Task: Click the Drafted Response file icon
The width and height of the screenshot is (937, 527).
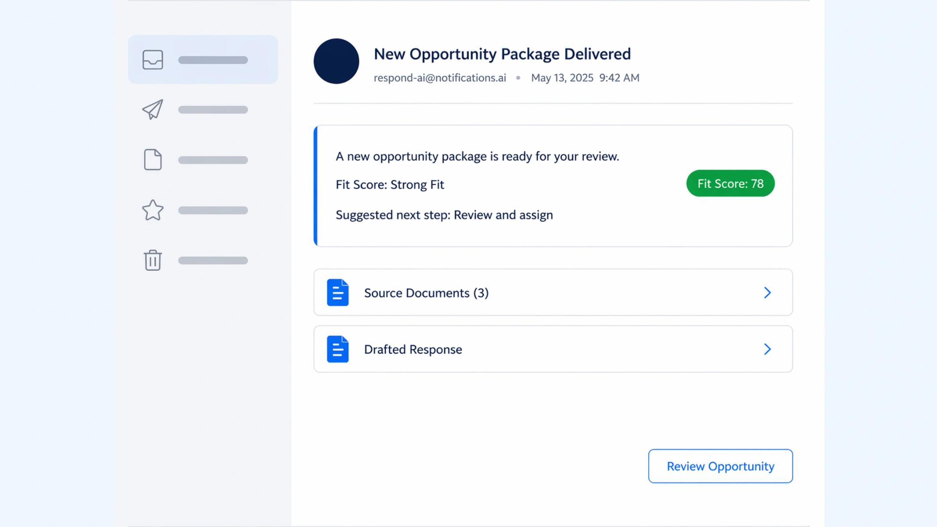Action: tap(338, 349)
